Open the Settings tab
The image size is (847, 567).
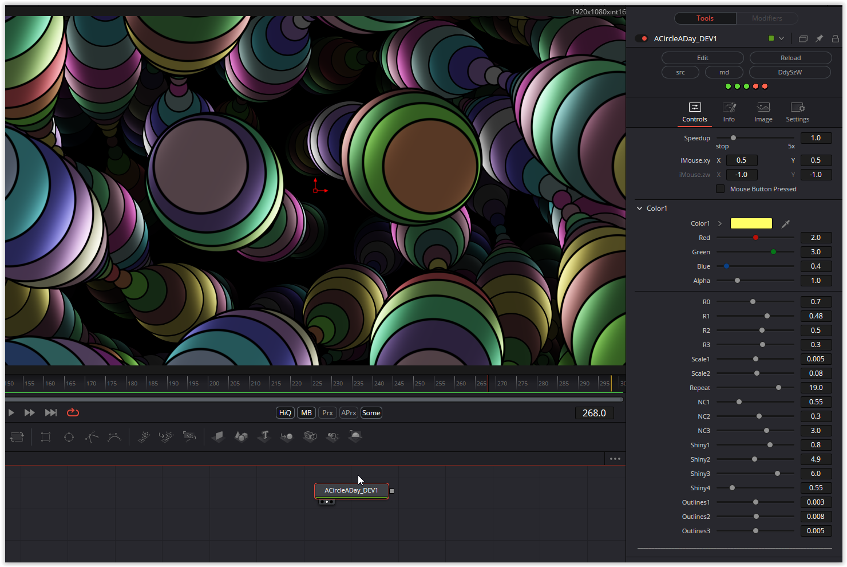(x=797, y=113)
